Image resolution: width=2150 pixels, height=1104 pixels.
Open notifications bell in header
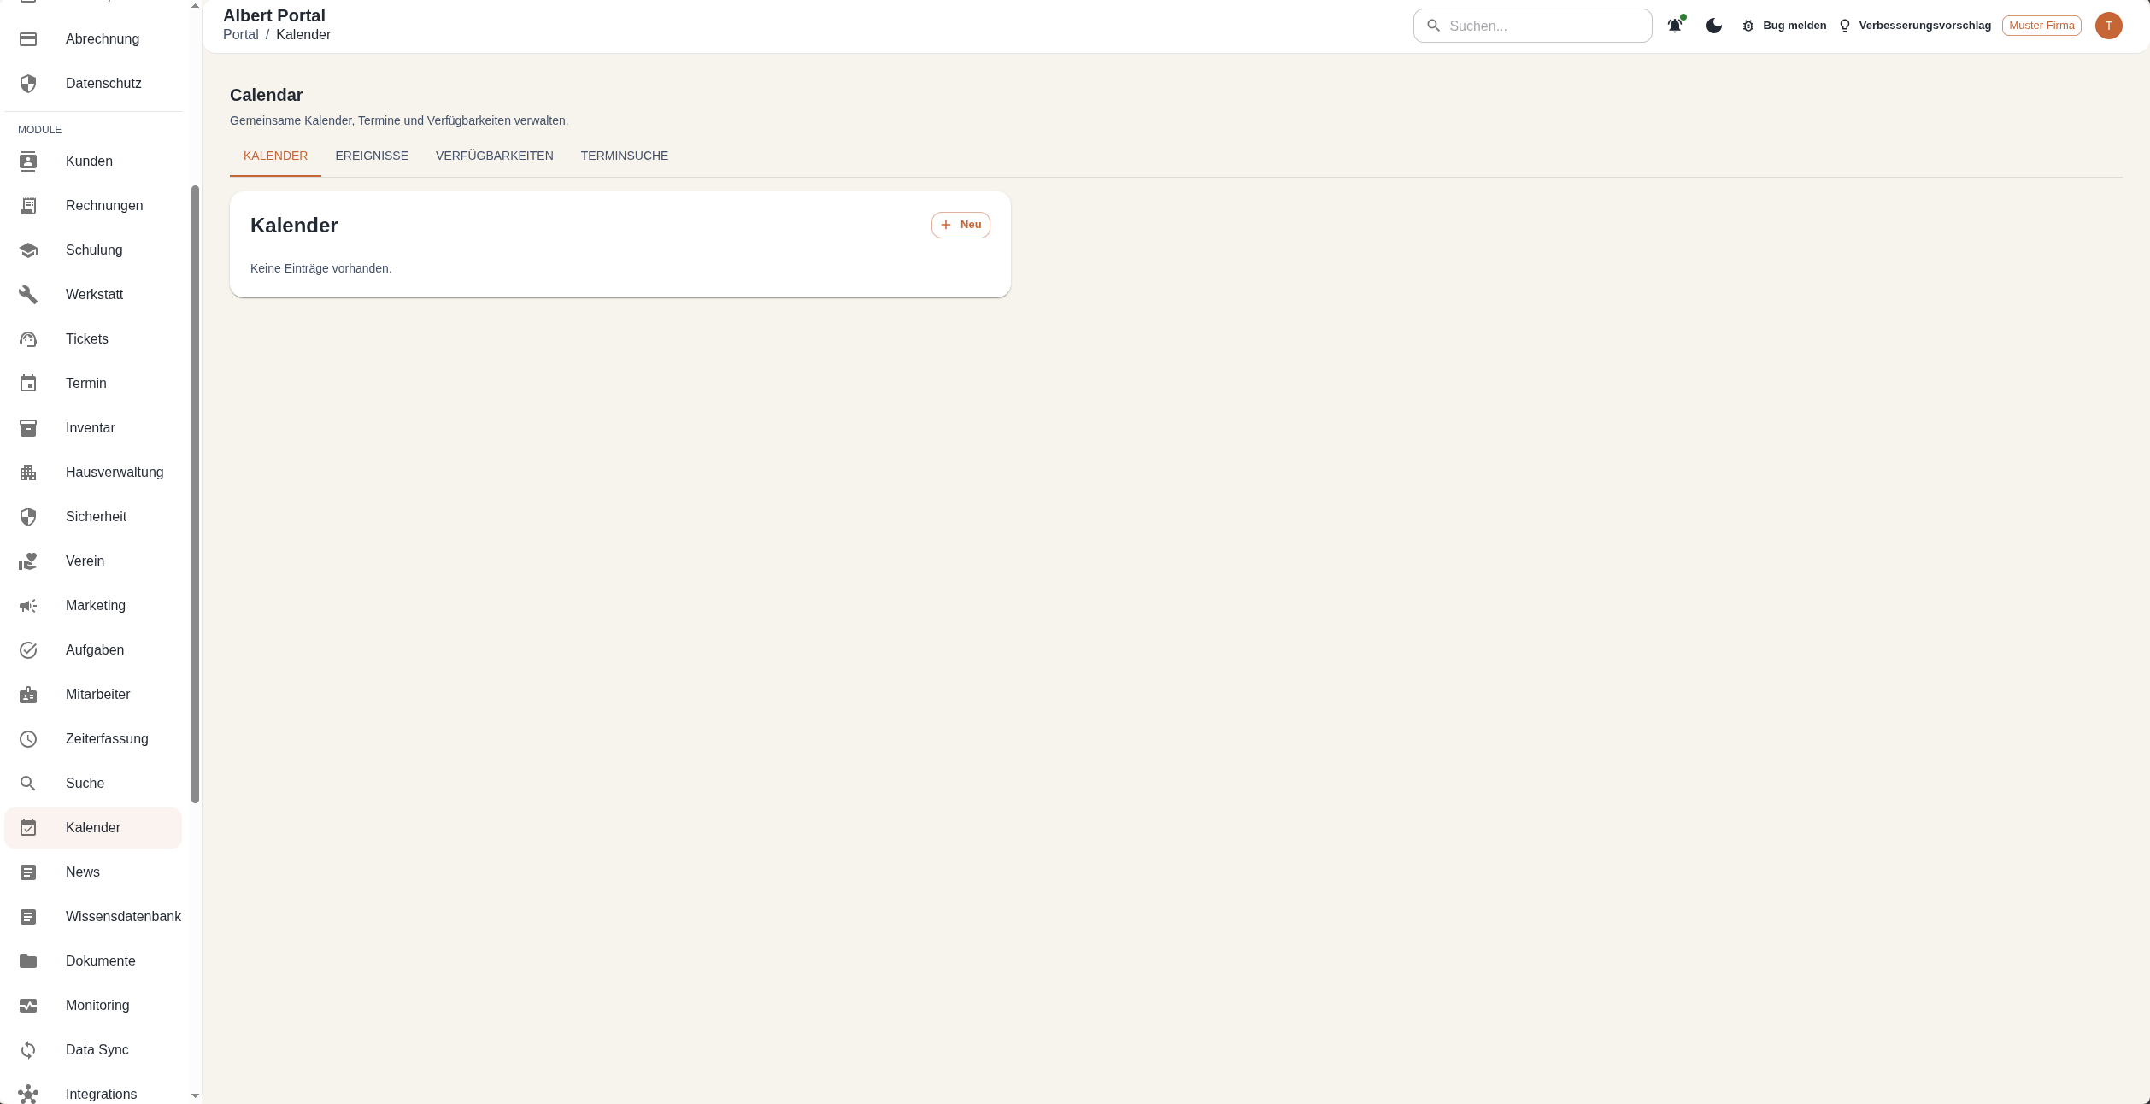[x=1675, y=26]
